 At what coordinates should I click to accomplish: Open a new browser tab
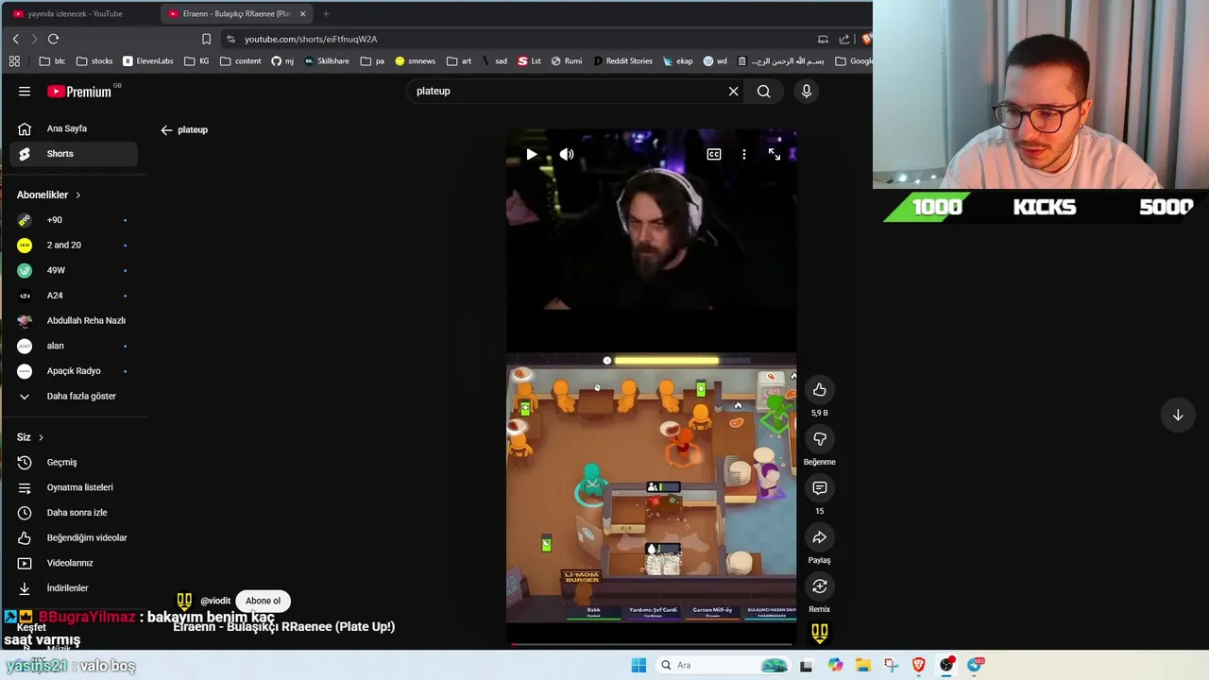[326, 14]
